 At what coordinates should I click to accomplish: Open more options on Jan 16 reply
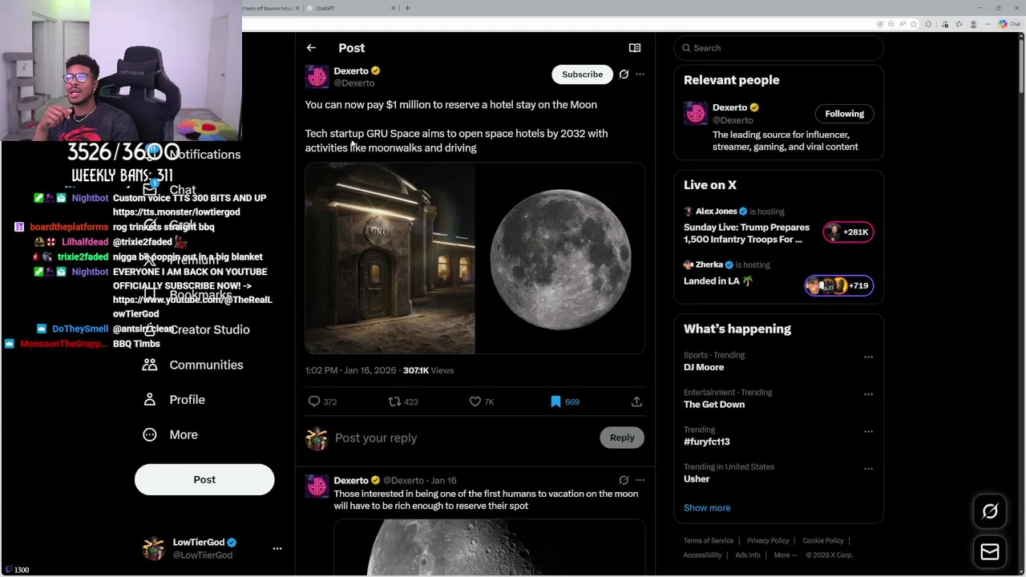pyautogui.click(x=640, y=480)
